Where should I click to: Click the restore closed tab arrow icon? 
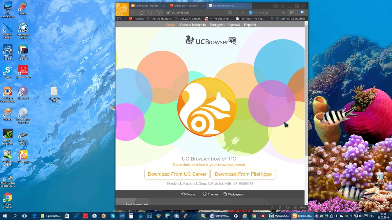[x=158, y=13]
